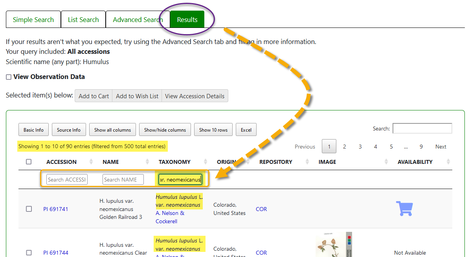The width and height of the screenshot is (468, 257).
Task: Switch to the Simple Search tab
Action: click(33, 20)
